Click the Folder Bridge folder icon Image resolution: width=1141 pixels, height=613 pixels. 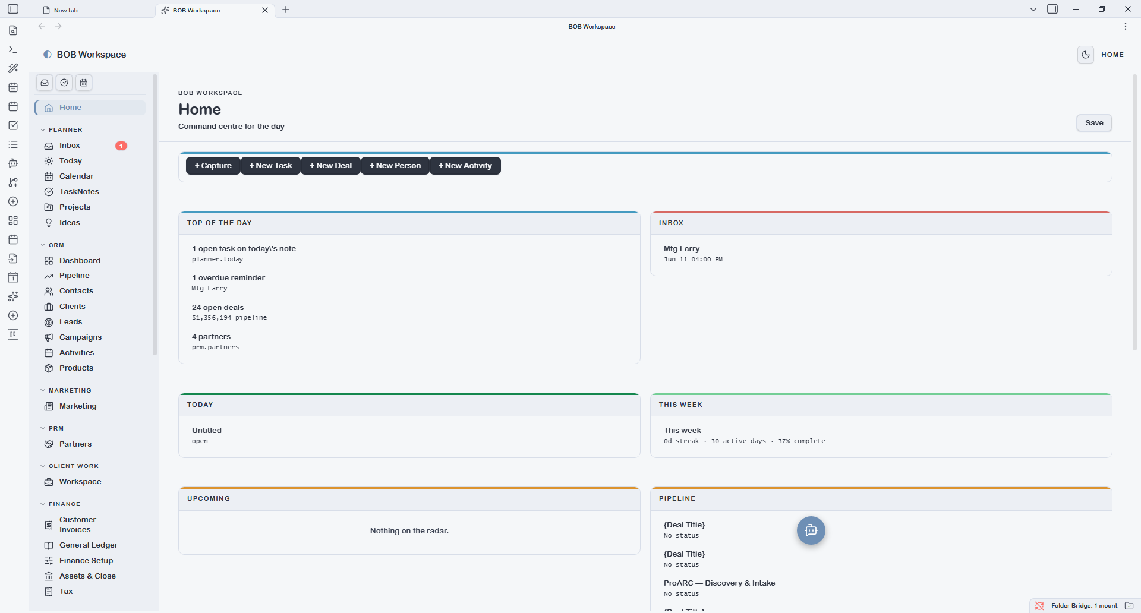tap(1129, 606)
